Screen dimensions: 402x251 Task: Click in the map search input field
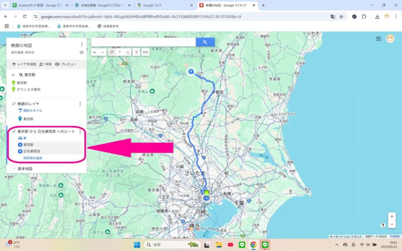tap(143, 42)
